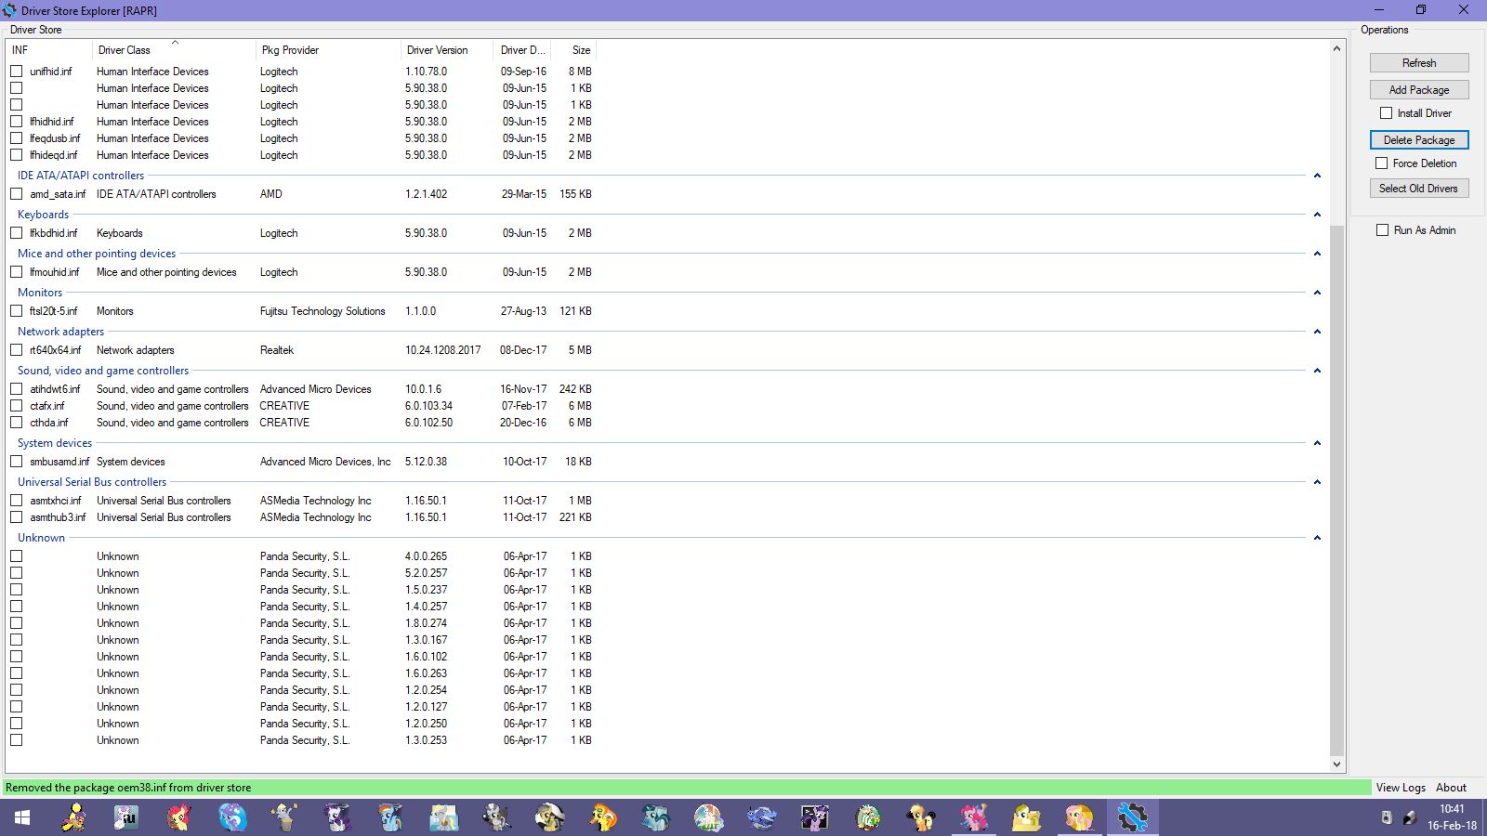Sort by the Driver Date column header
The image size is (1487, 836).
click(x=522, y=50)
